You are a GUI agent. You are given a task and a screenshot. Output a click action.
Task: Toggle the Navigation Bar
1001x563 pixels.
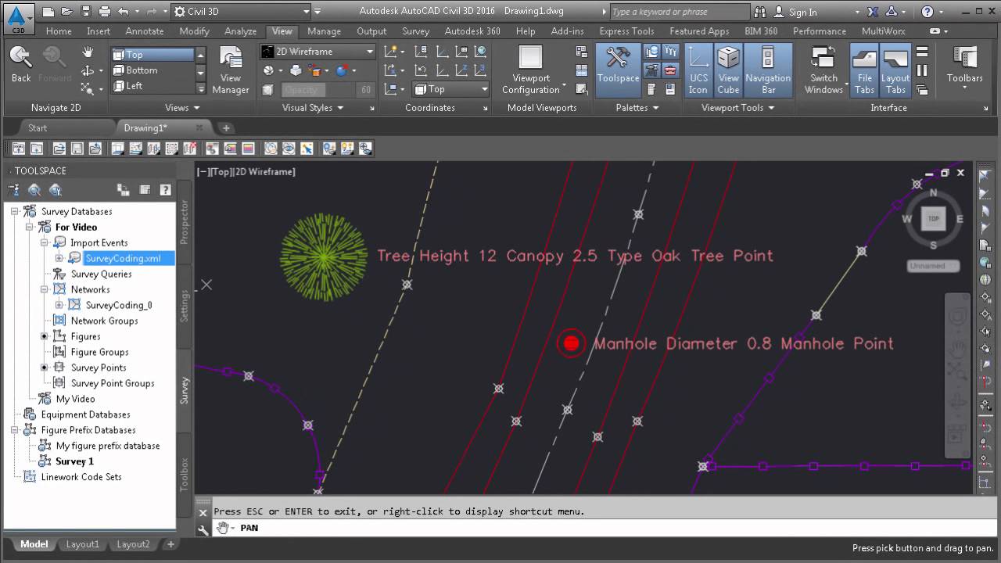[x=768, y=70]
